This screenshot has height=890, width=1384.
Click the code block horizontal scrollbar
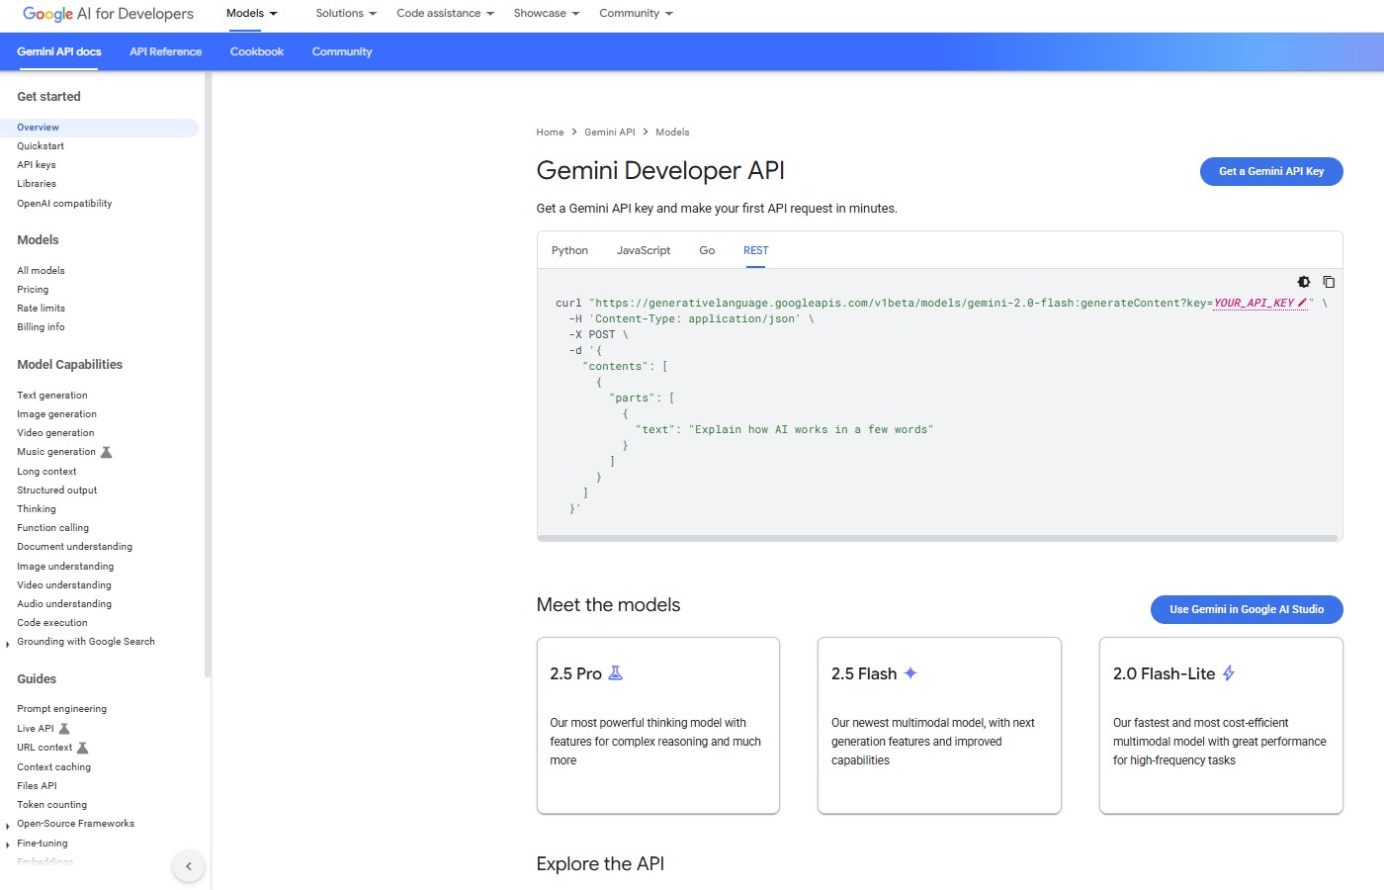pyautogui.click(x=937, y=538)
